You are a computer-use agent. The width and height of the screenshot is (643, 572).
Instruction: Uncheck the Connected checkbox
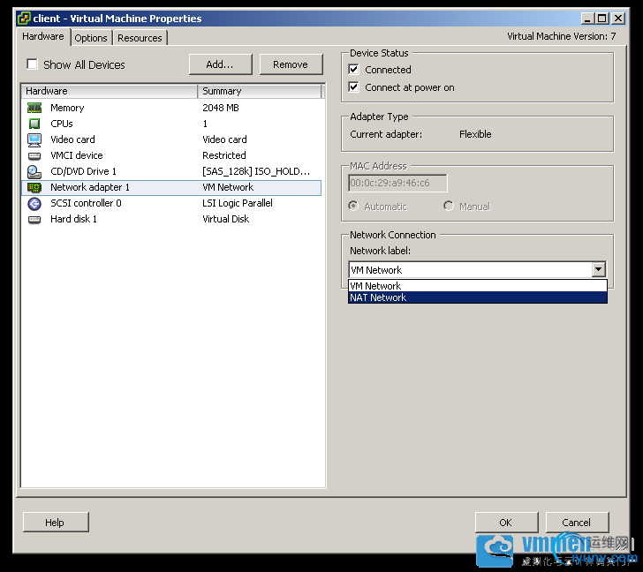pyautogui.click(x=354, y=69)
